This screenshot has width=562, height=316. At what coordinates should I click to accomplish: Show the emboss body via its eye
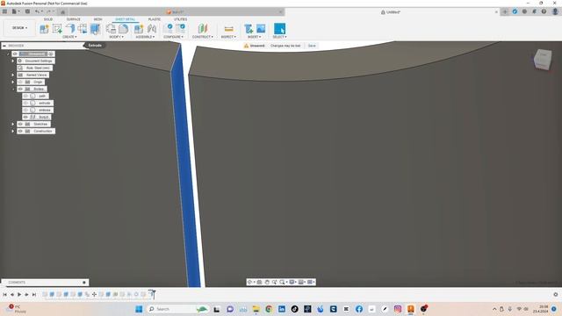pos(25,110)
